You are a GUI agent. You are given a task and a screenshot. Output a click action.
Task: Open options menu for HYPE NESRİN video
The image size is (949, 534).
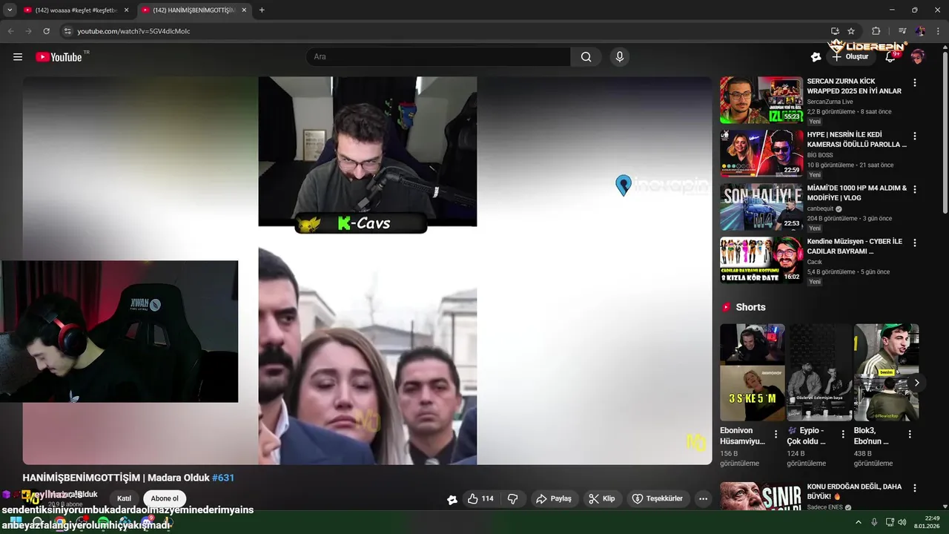coord(915,136)
